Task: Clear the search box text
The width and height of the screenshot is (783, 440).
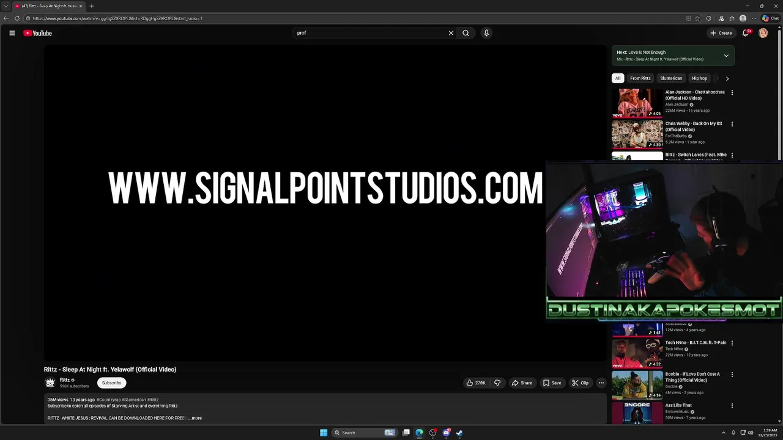Action: [x=451, y=33]
